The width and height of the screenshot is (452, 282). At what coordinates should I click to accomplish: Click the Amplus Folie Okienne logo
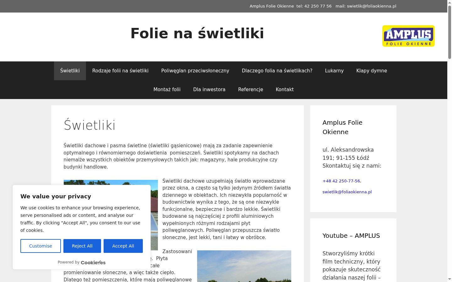[x=408, y=36]
